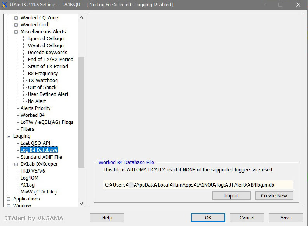Click the B4log.mdb file path field
308x226 pixels.
tap(198, 185)
